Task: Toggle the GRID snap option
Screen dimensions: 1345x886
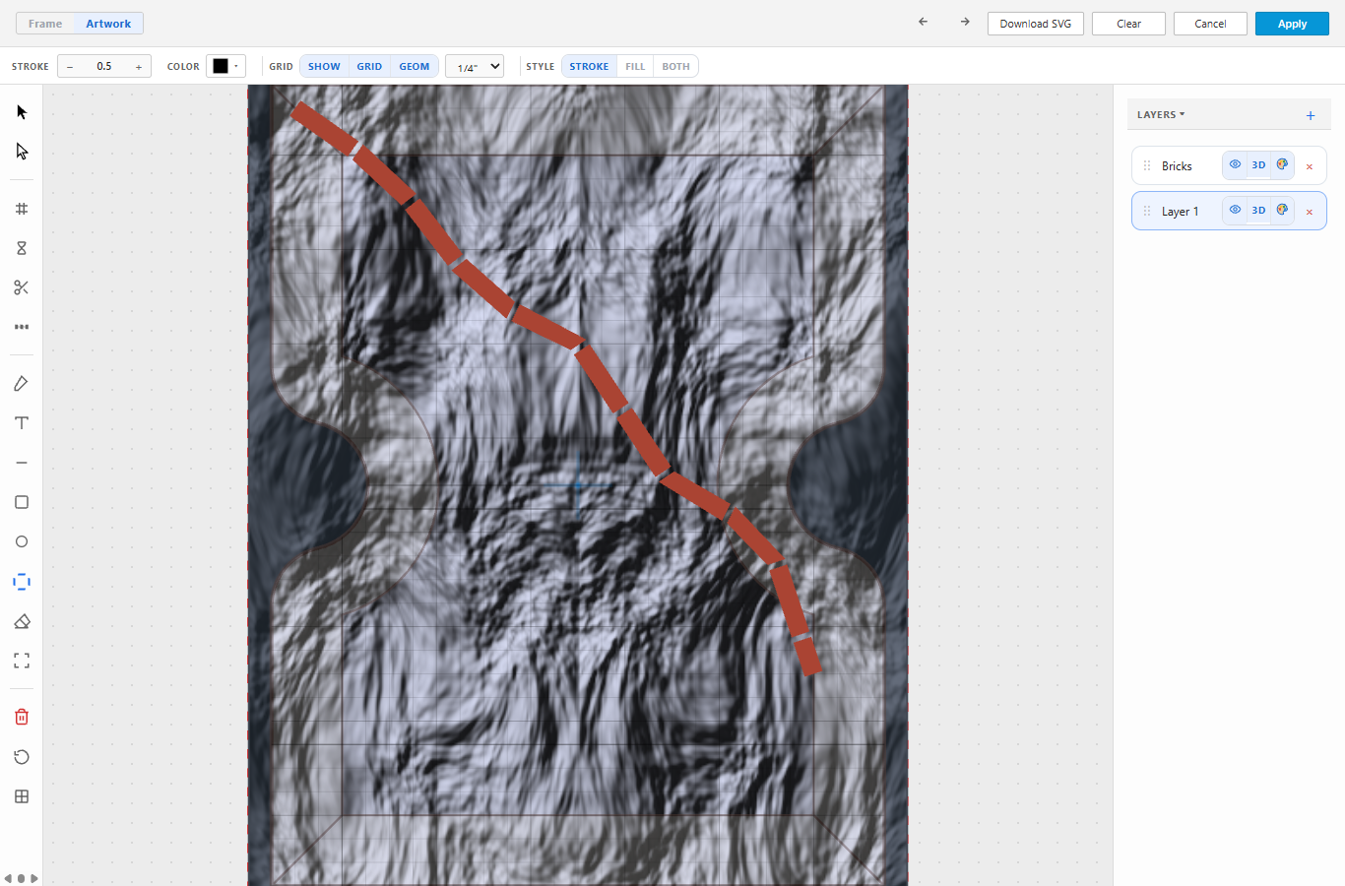Action: [369, 66]
